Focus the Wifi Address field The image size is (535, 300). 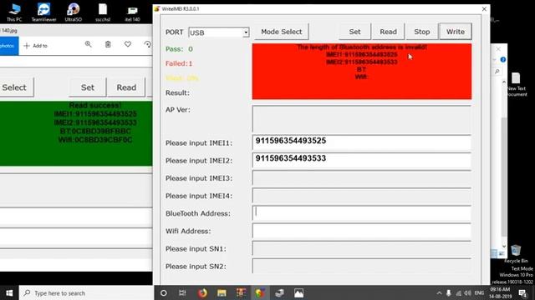coord(362,231)
